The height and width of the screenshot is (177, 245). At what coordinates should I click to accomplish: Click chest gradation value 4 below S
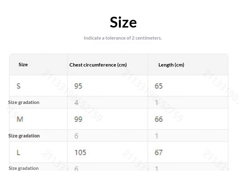click(76, 102)
